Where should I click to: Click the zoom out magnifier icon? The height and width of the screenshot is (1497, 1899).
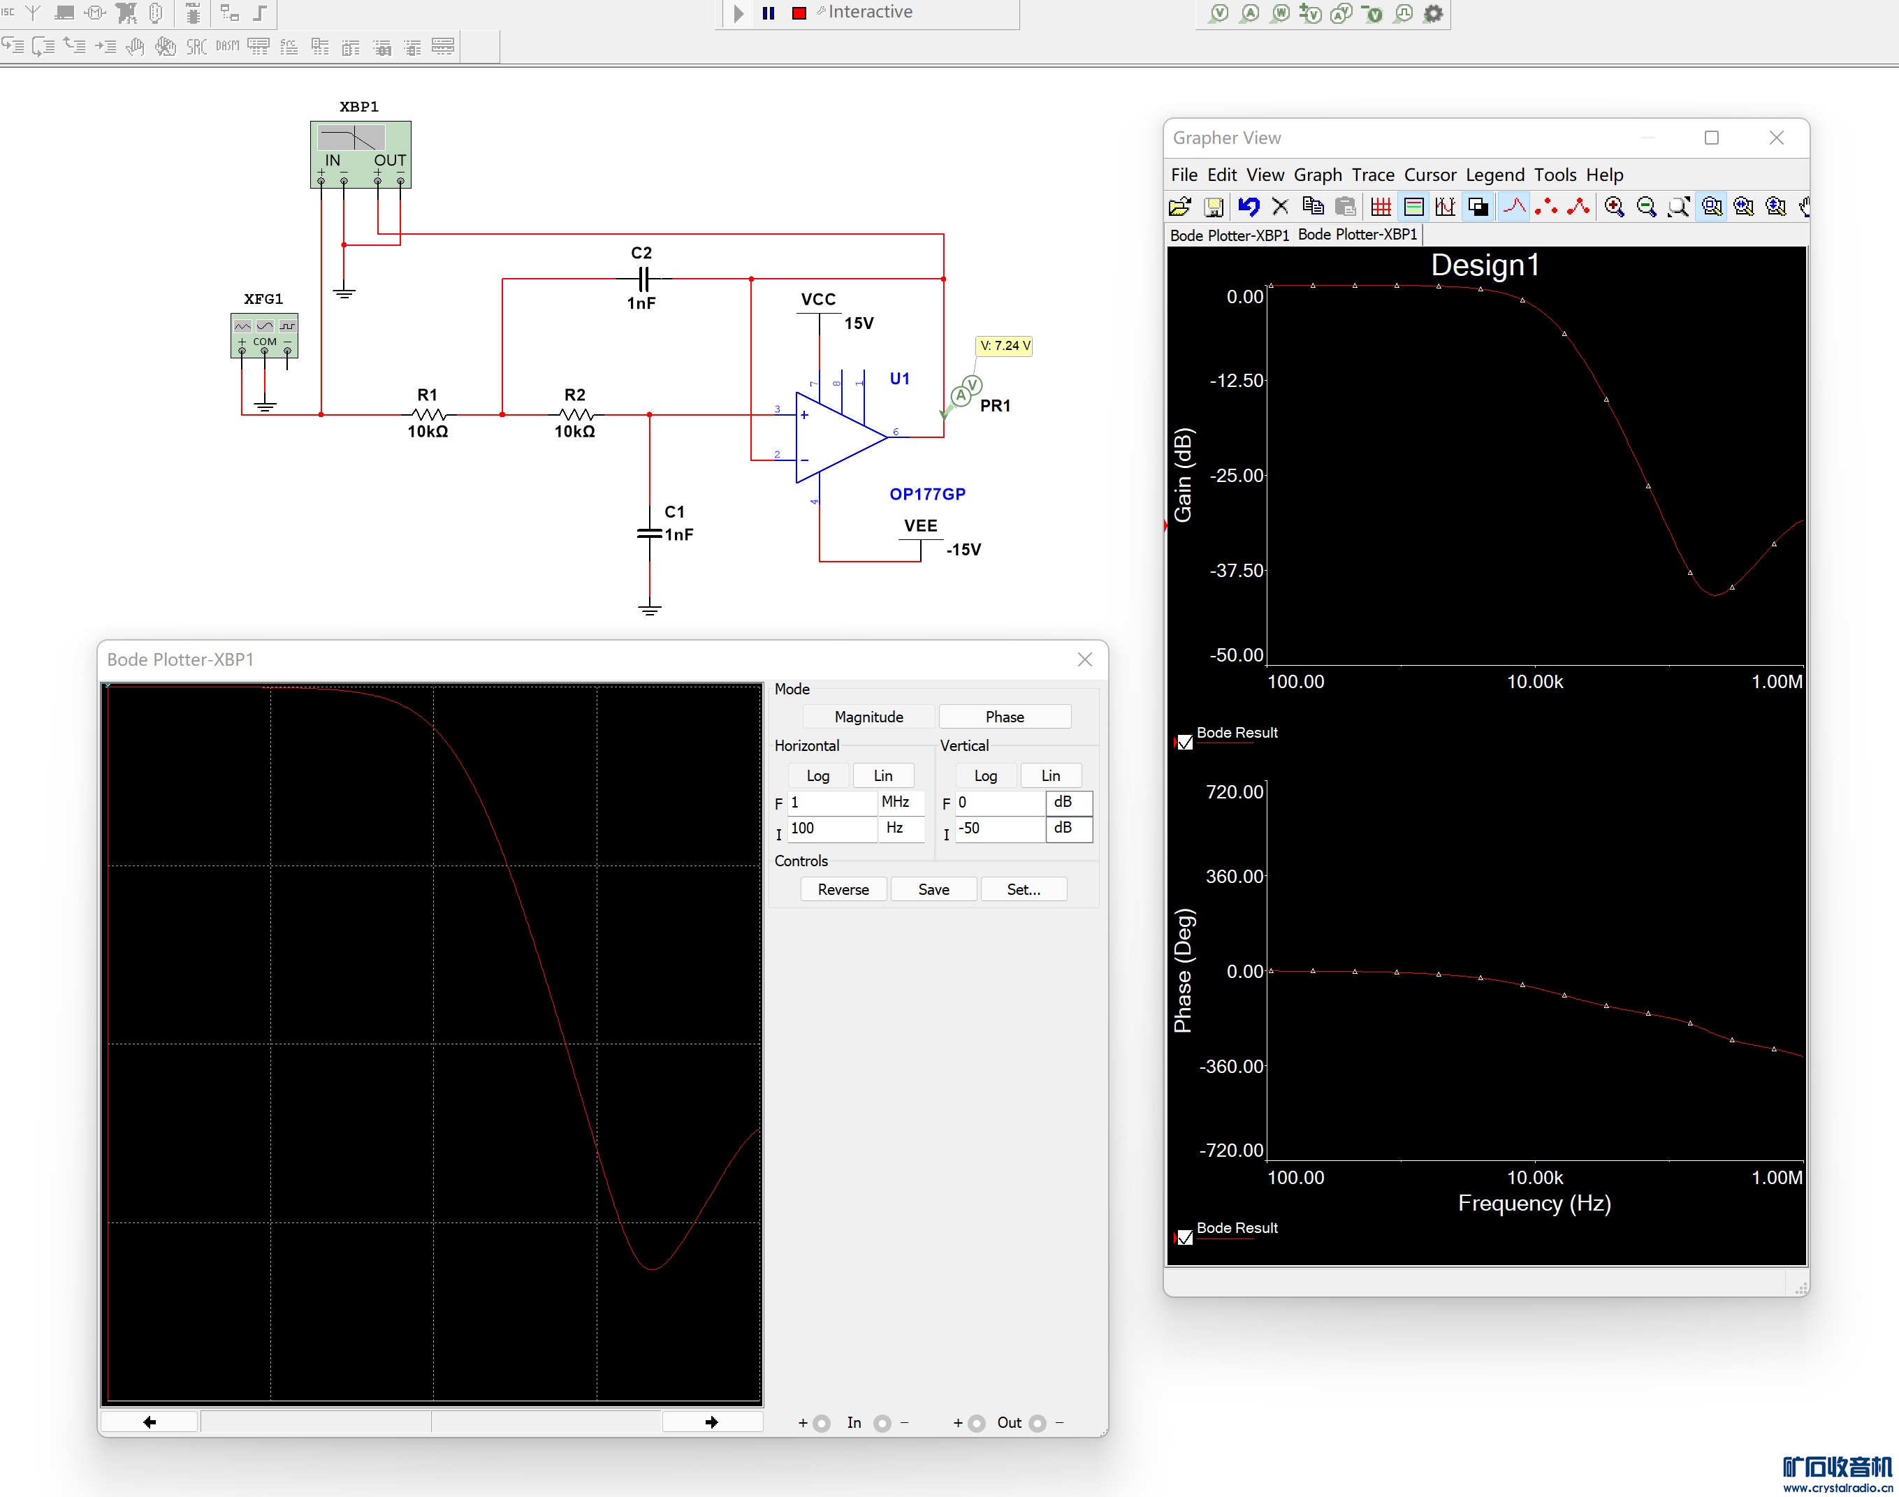(1647, 207)
